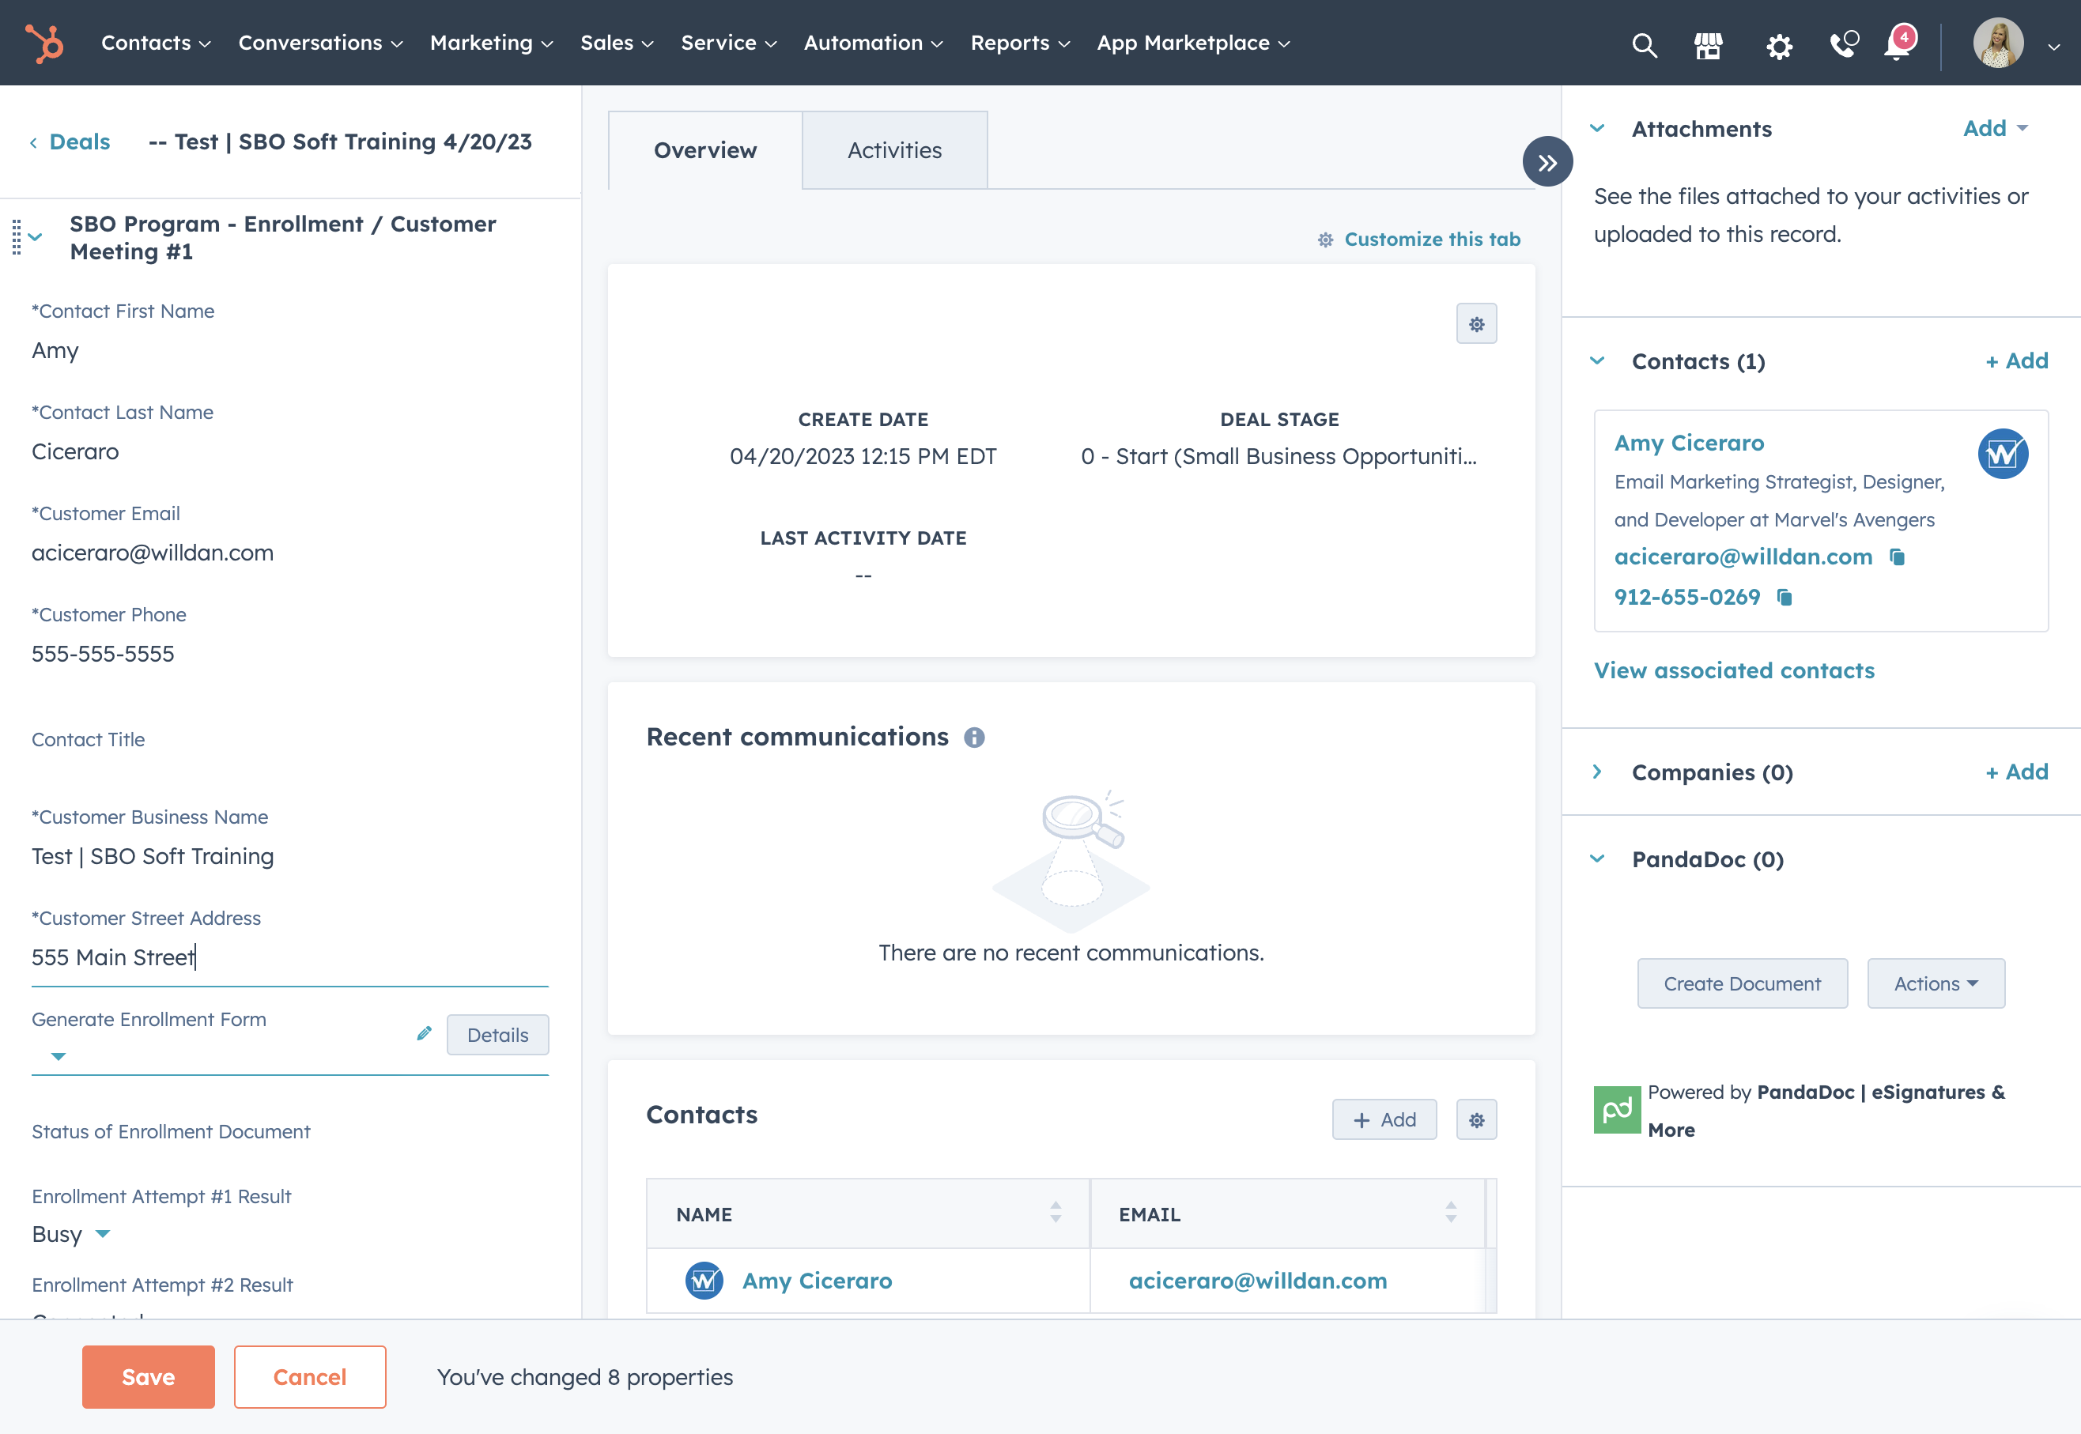Click the gear icon in Contacts card
Screen dimensions: 2081x1434
(1476, 1119)
